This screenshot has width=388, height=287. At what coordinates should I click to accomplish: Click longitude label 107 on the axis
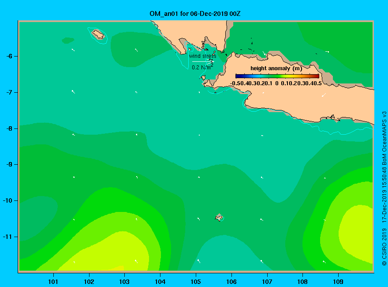[x=267, y=282]
